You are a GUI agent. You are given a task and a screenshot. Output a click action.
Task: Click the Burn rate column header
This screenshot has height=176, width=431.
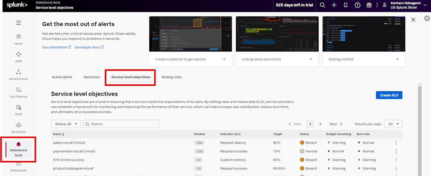[x=363, y=134]
